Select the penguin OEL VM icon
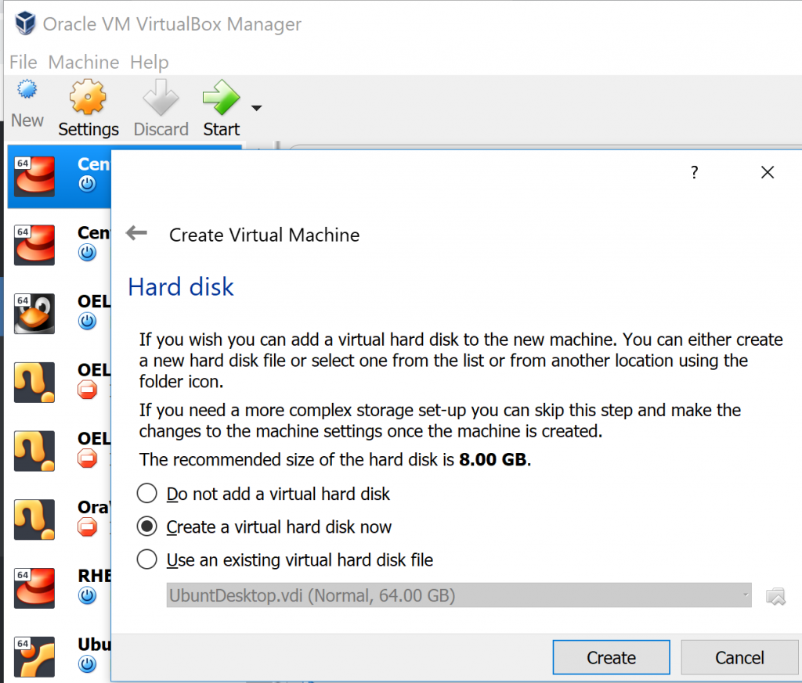Image resolution: width=802 pixels, height=683 pixels. pos(34,313)
